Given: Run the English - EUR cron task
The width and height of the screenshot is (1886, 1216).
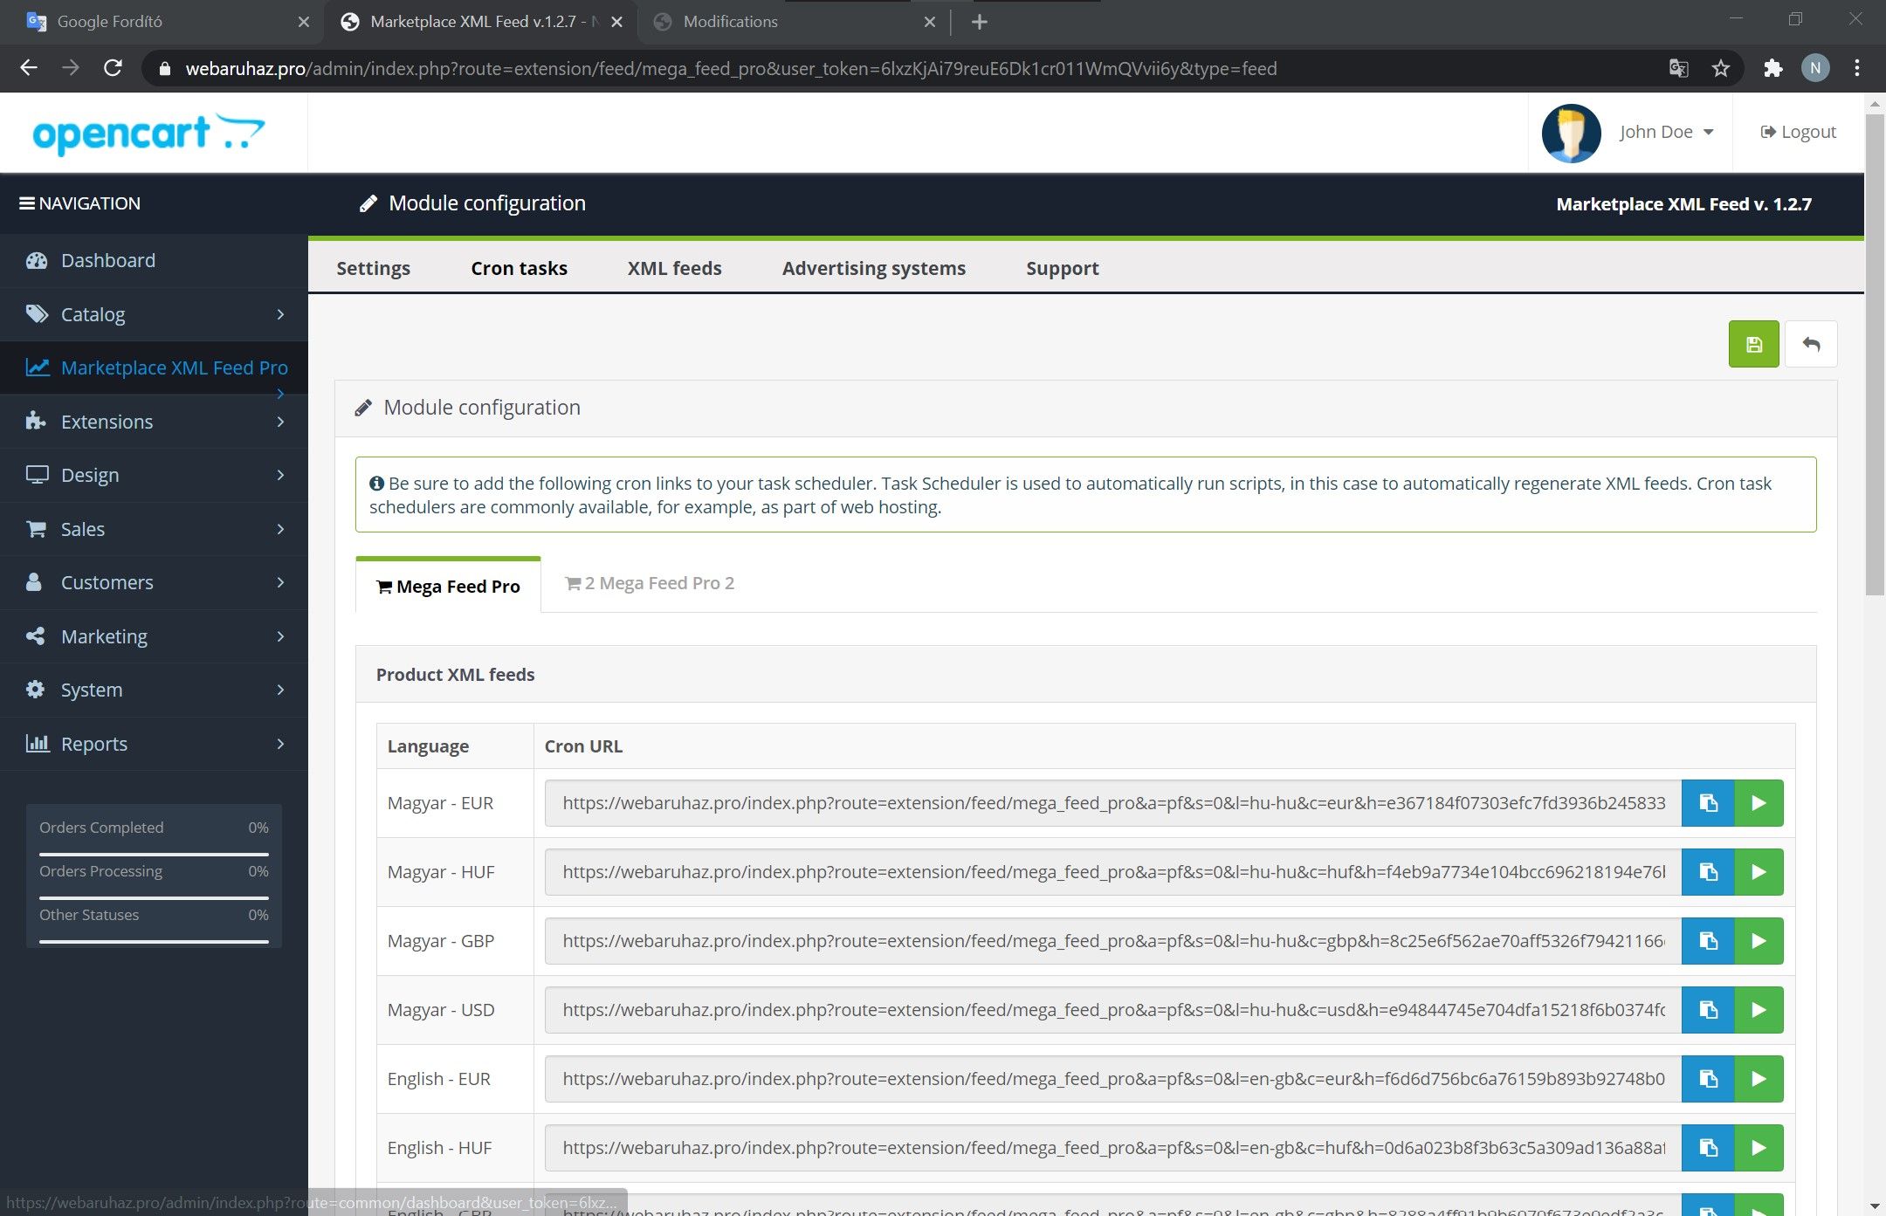Looking at the screenshot, I should (1759, 1079).
